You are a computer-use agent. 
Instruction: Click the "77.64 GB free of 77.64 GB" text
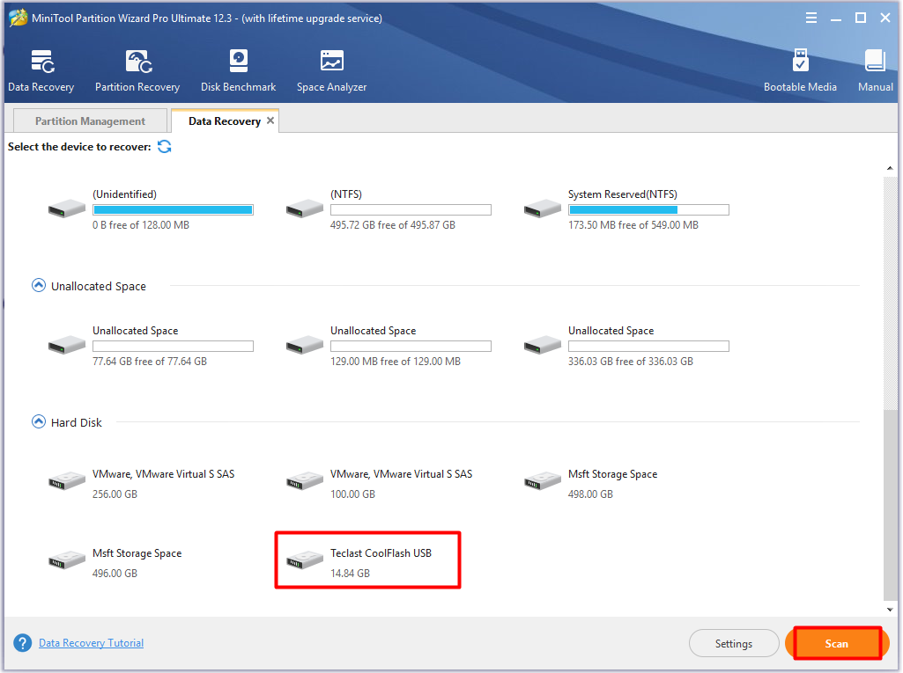(x=150, y=362)
